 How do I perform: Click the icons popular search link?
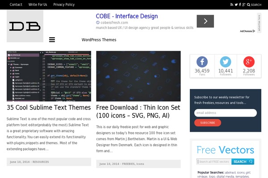pyautogui.click(x=241, y=172)
